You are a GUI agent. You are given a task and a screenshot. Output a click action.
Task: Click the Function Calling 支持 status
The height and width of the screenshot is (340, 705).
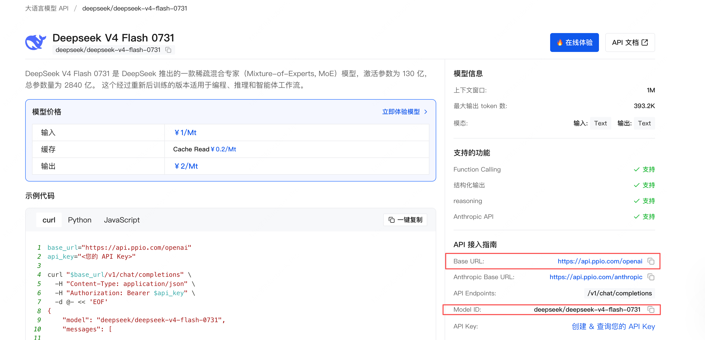(x=644, y=169)
